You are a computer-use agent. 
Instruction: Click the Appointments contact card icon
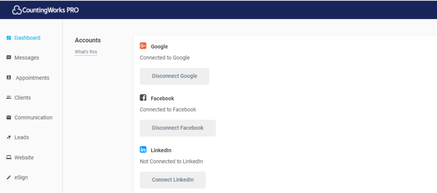tap(9, 78)
